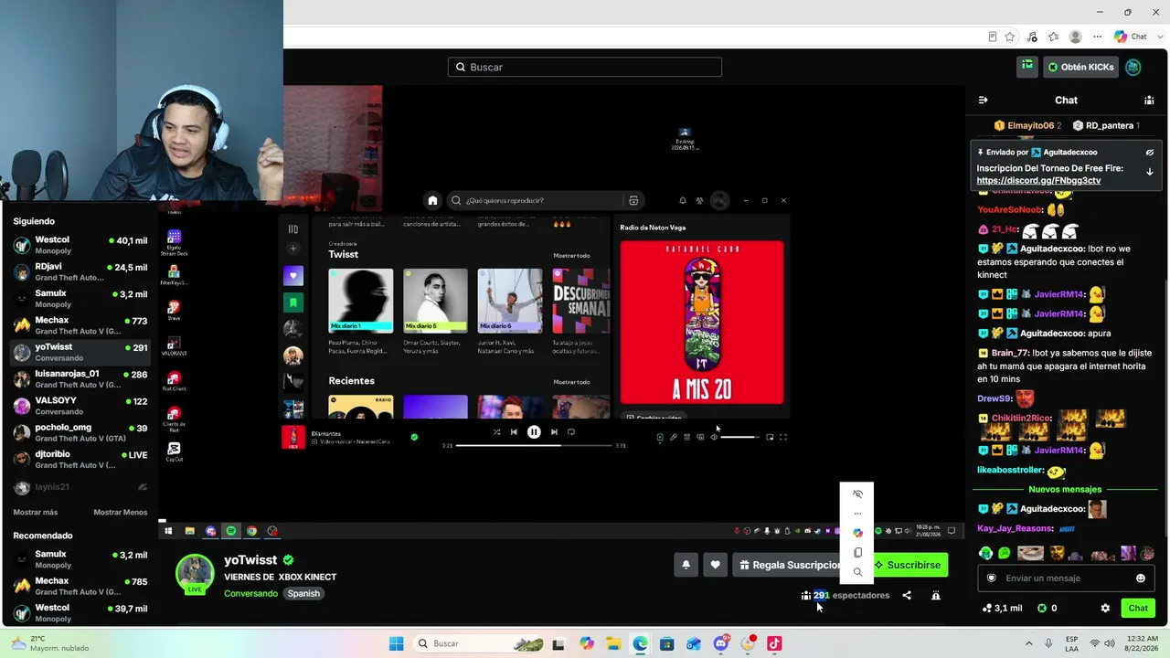The height and width of the screenshot is (658, 1170).
Task: Open browser settings and more menu
Action: pyautogui.click(x=1097, y=37)
